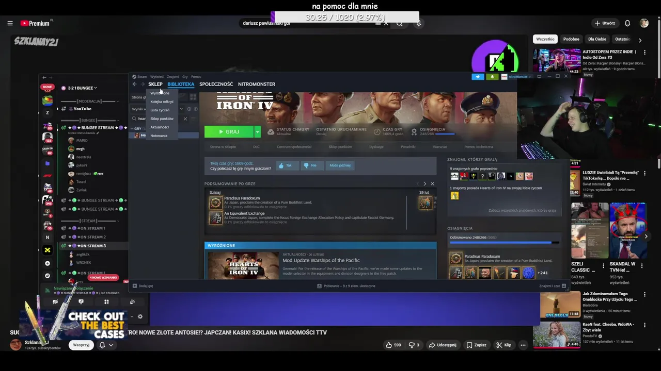Image resolution: width=661 pixels, height=371 pixels.
Task: Open the Pomoc menu in Steam
Action: coord(196,77)
